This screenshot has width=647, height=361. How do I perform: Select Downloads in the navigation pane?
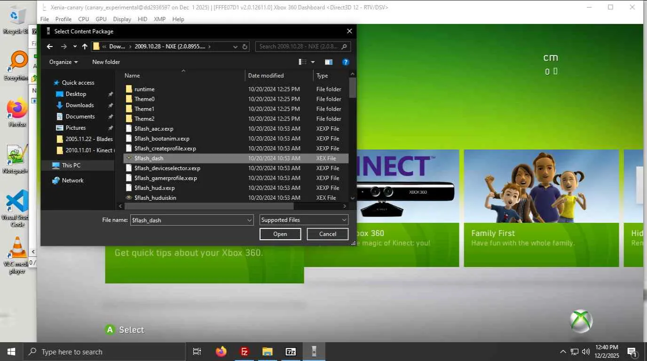coord(79,105)
